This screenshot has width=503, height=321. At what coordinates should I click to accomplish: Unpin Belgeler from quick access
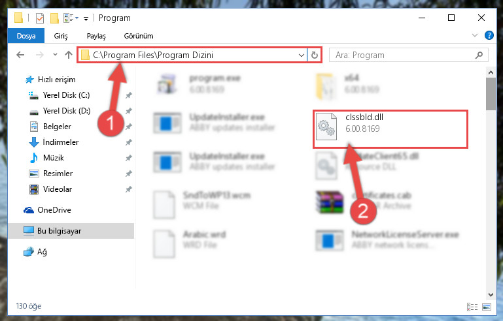coord(129,127)
